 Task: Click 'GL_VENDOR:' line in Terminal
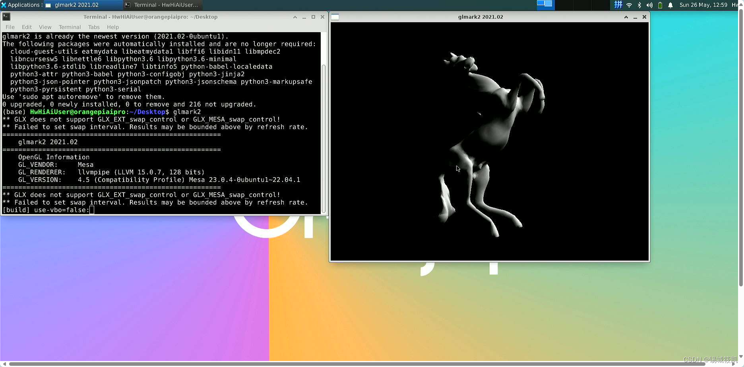[x=56, y=164]
